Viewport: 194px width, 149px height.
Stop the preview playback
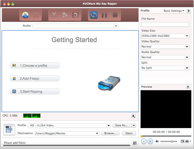pos(150,141)
